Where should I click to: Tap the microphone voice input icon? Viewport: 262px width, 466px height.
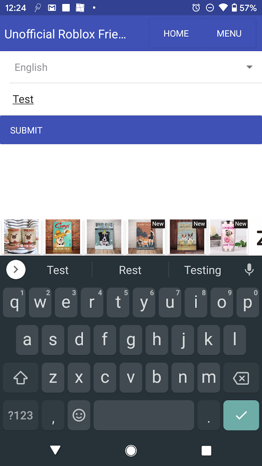click(x=249, y=270)
